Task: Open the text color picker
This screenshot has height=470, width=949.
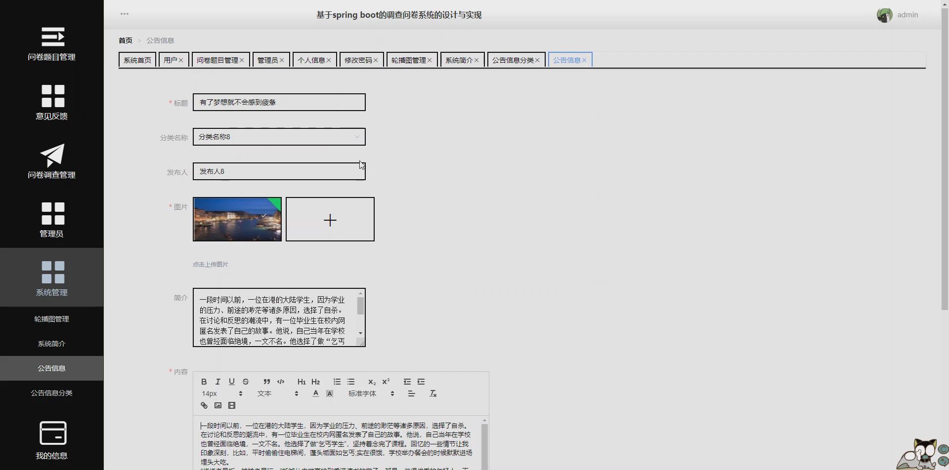Action: pyautogui.click(x=315, y=393)
